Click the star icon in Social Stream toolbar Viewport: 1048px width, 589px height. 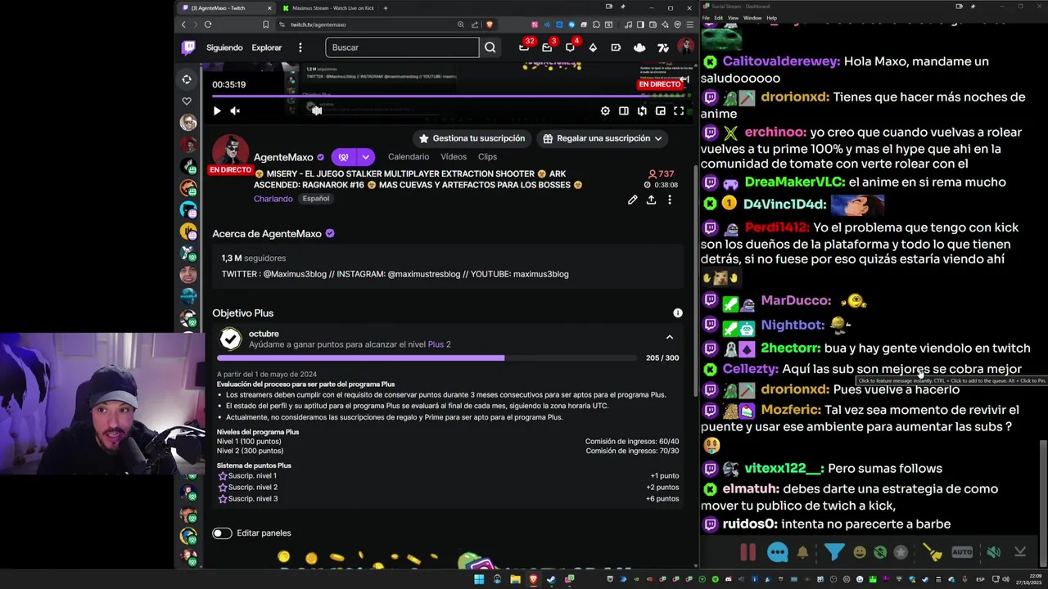(901, 552)
